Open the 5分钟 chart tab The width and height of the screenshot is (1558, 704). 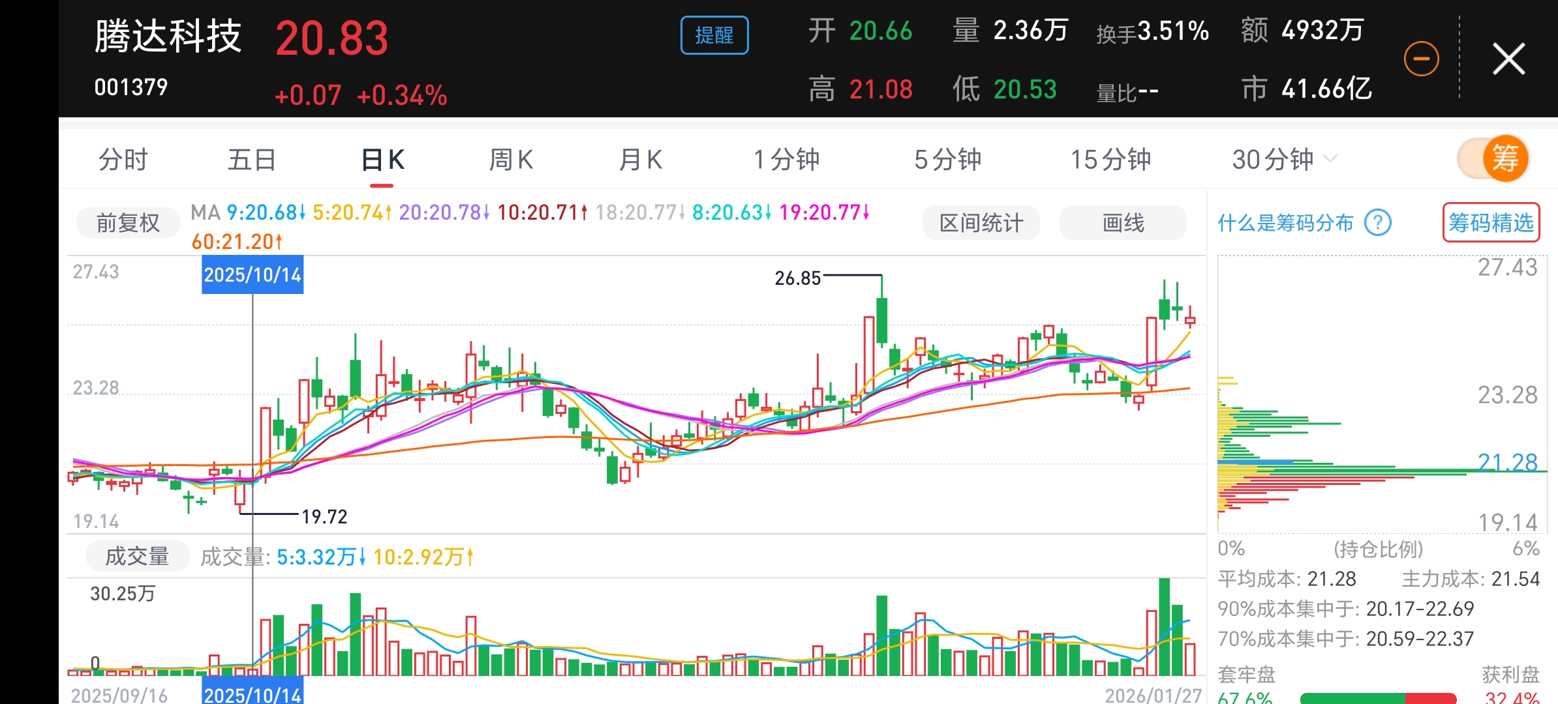coord(947,160)
